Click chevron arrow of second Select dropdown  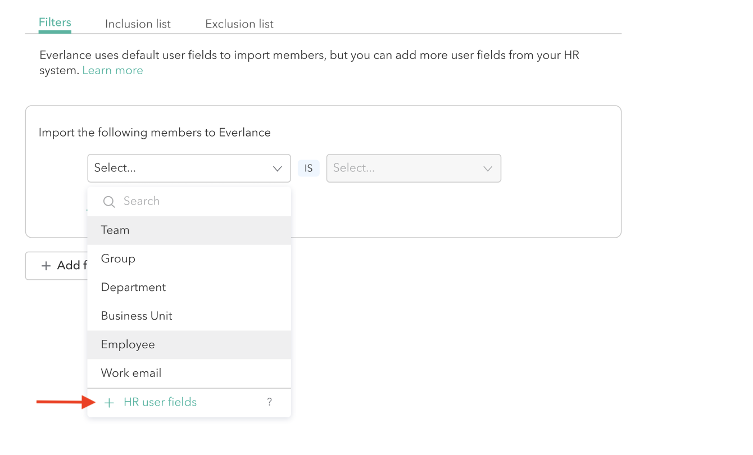pyautogui.click(x=488, y=169)
